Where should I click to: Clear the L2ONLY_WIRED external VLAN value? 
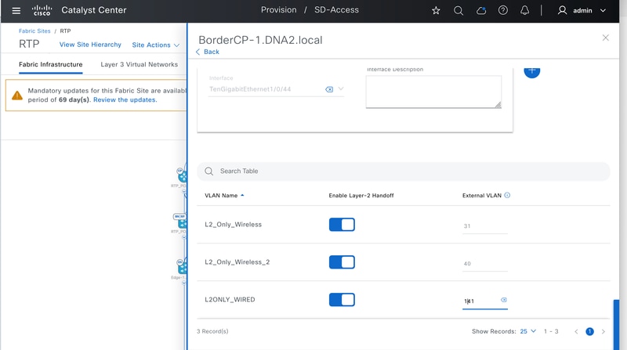(x=504, y=300)
